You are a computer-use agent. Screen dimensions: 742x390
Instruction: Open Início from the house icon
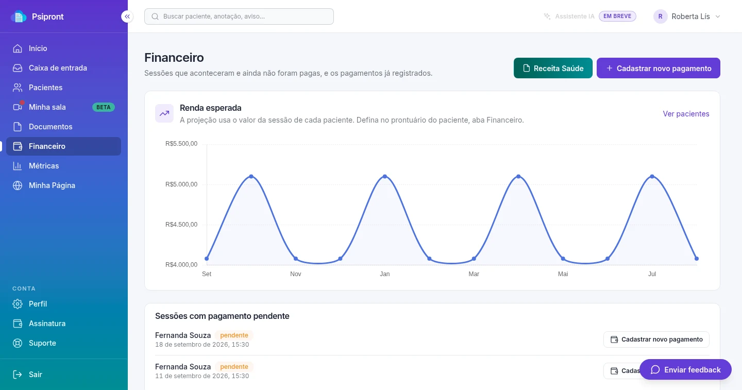click(x=18, y=48)
